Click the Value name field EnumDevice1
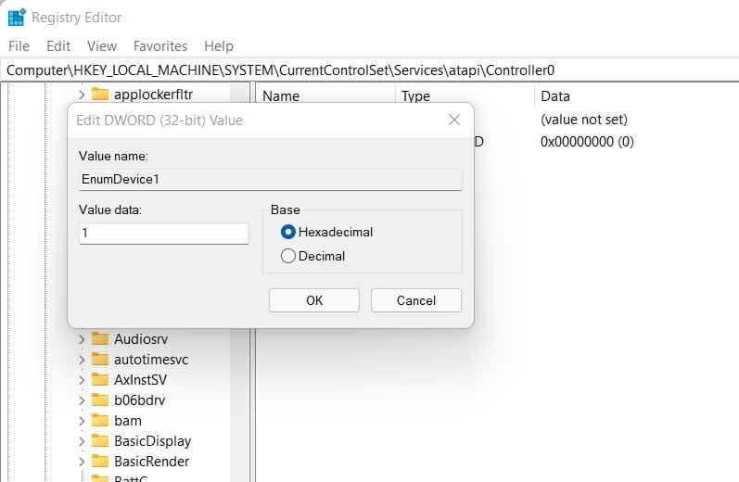739x482 pixels. [271, 180]
